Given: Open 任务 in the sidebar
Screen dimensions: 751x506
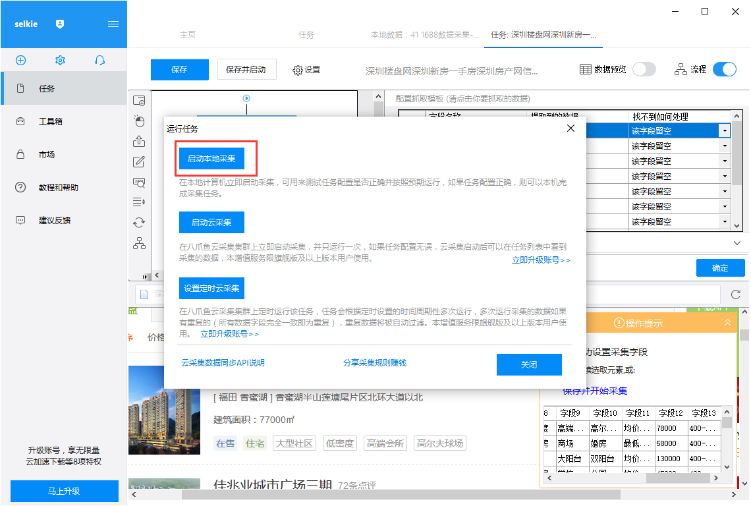Looking at the screenshot, I should point(64,89).
